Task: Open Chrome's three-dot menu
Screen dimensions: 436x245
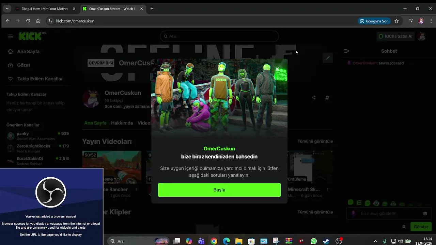Action: pyautogui.click(x=431, y=21)
